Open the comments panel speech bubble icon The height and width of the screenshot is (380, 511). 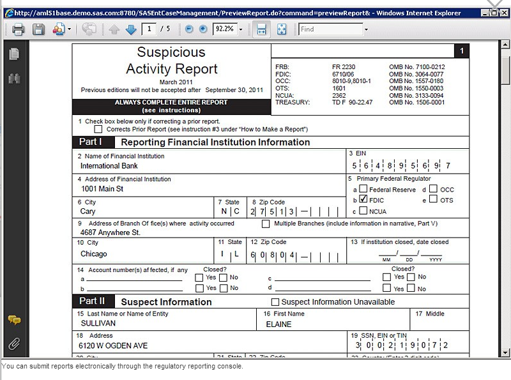pos(14,320)
